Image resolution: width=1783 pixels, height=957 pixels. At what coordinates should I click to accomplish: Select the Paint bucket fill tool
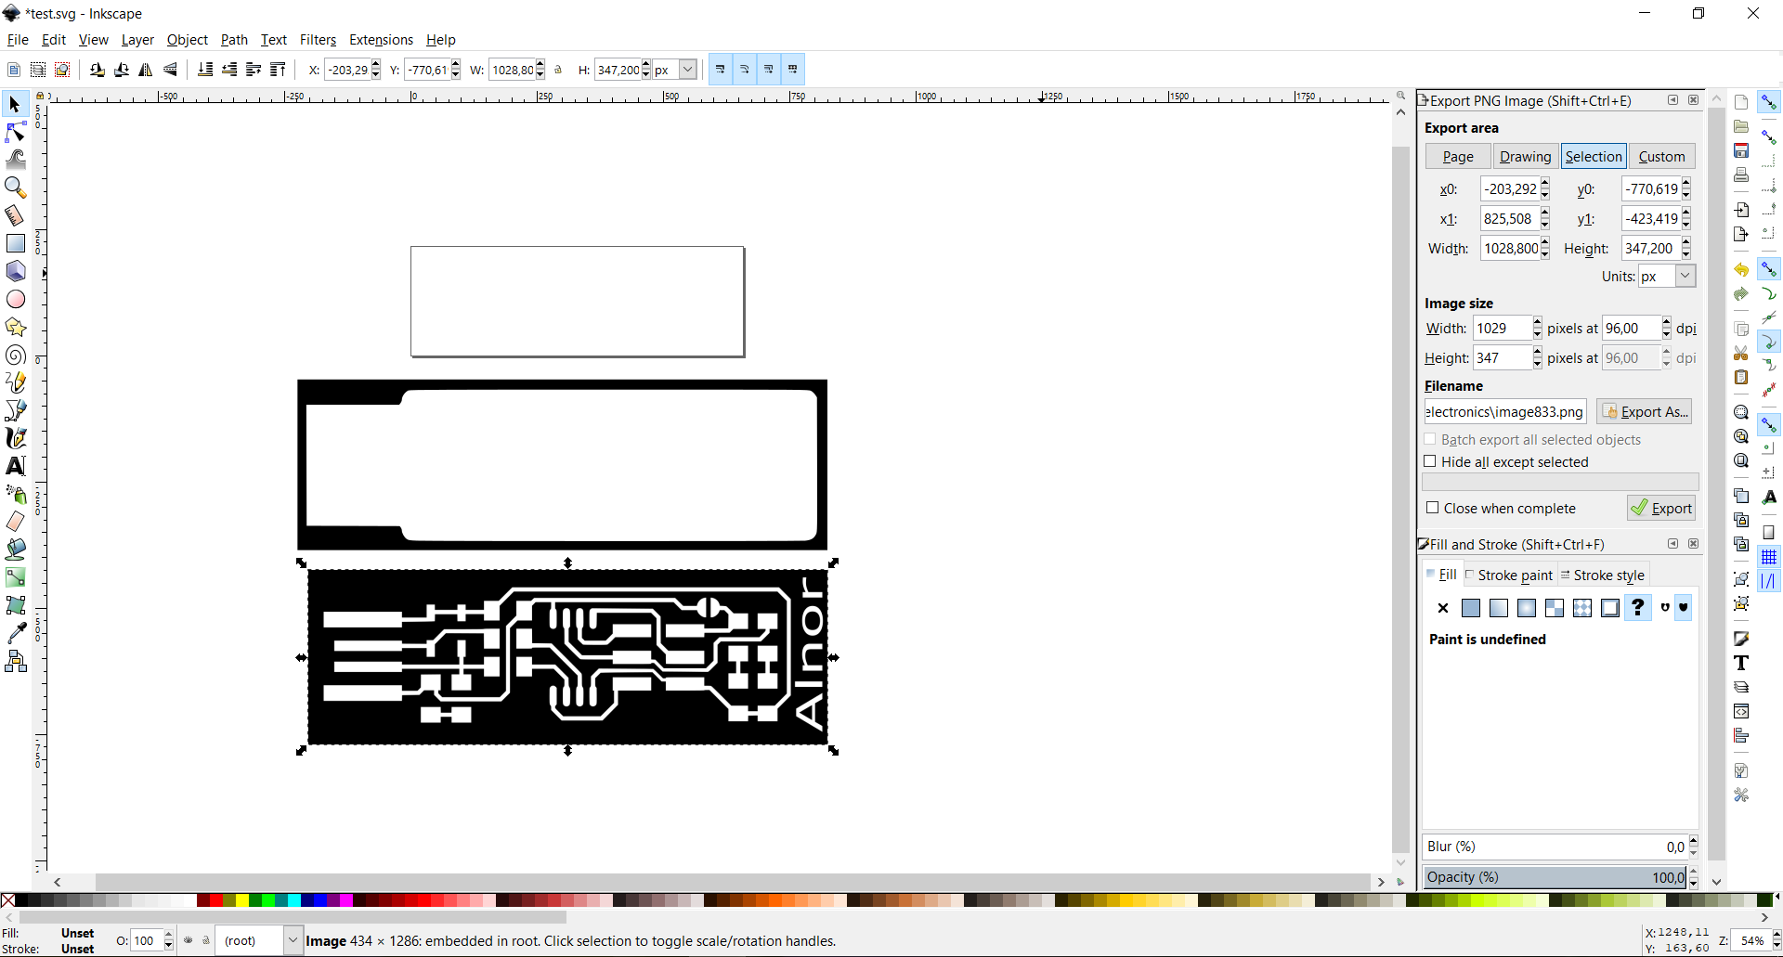(x=15, y=550)
